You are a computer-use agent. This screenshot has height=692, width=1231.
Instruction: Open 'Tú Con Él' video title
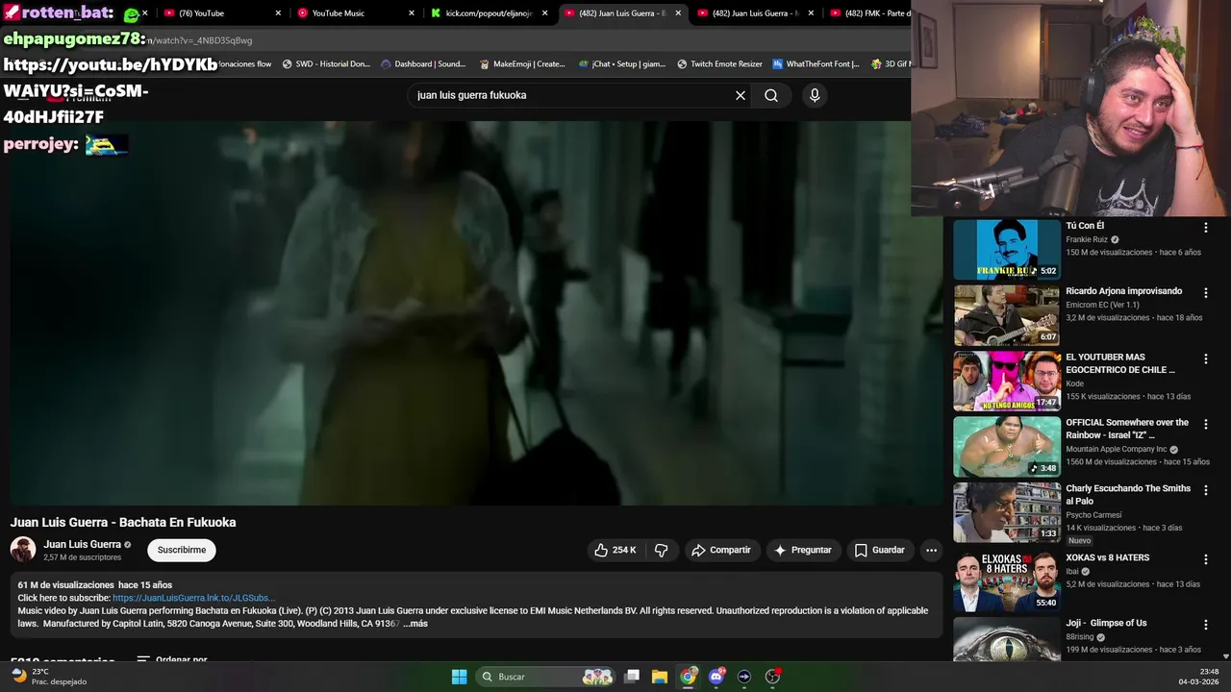pos(1085,226)
